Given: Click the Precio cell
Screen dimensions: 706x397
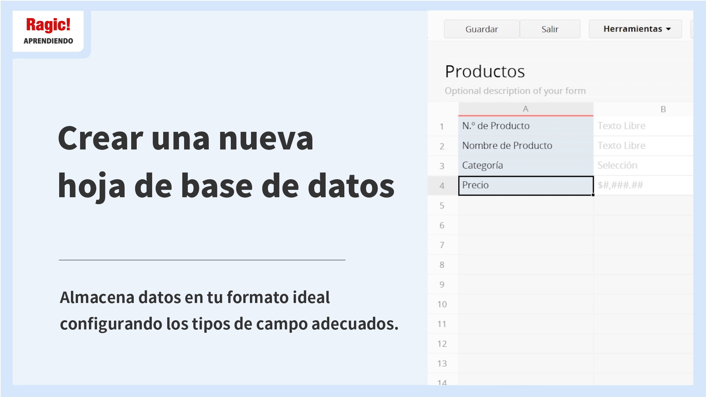Looking at the screenshot, I should pyautogui.click(x=526, y=185).
